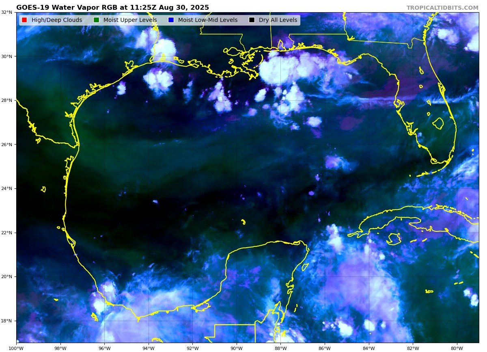Click the green Moist Upper Levels legend swatch
487x352 pixels.
96,20
